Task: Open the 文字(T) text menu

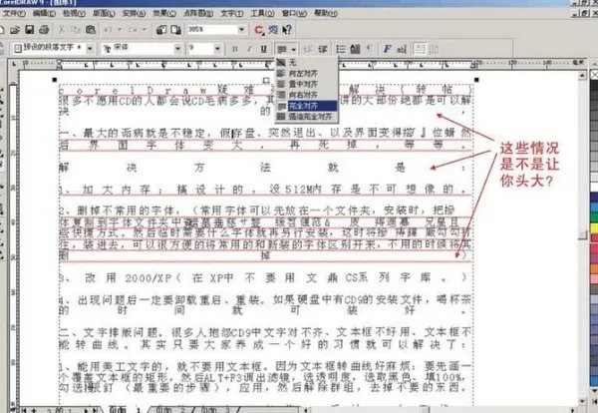Action: 232,13
